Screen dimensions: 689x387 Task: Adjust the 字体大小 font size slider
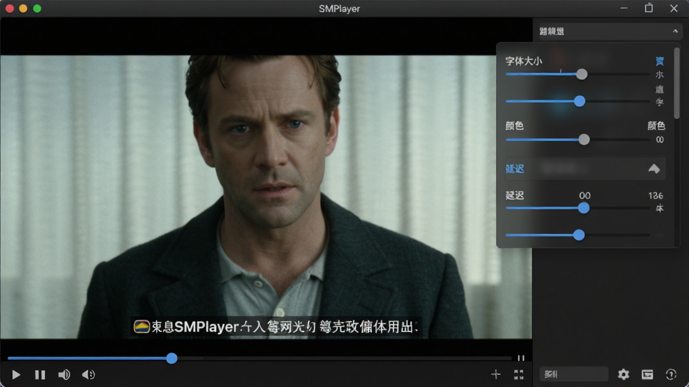click(582, 74)
